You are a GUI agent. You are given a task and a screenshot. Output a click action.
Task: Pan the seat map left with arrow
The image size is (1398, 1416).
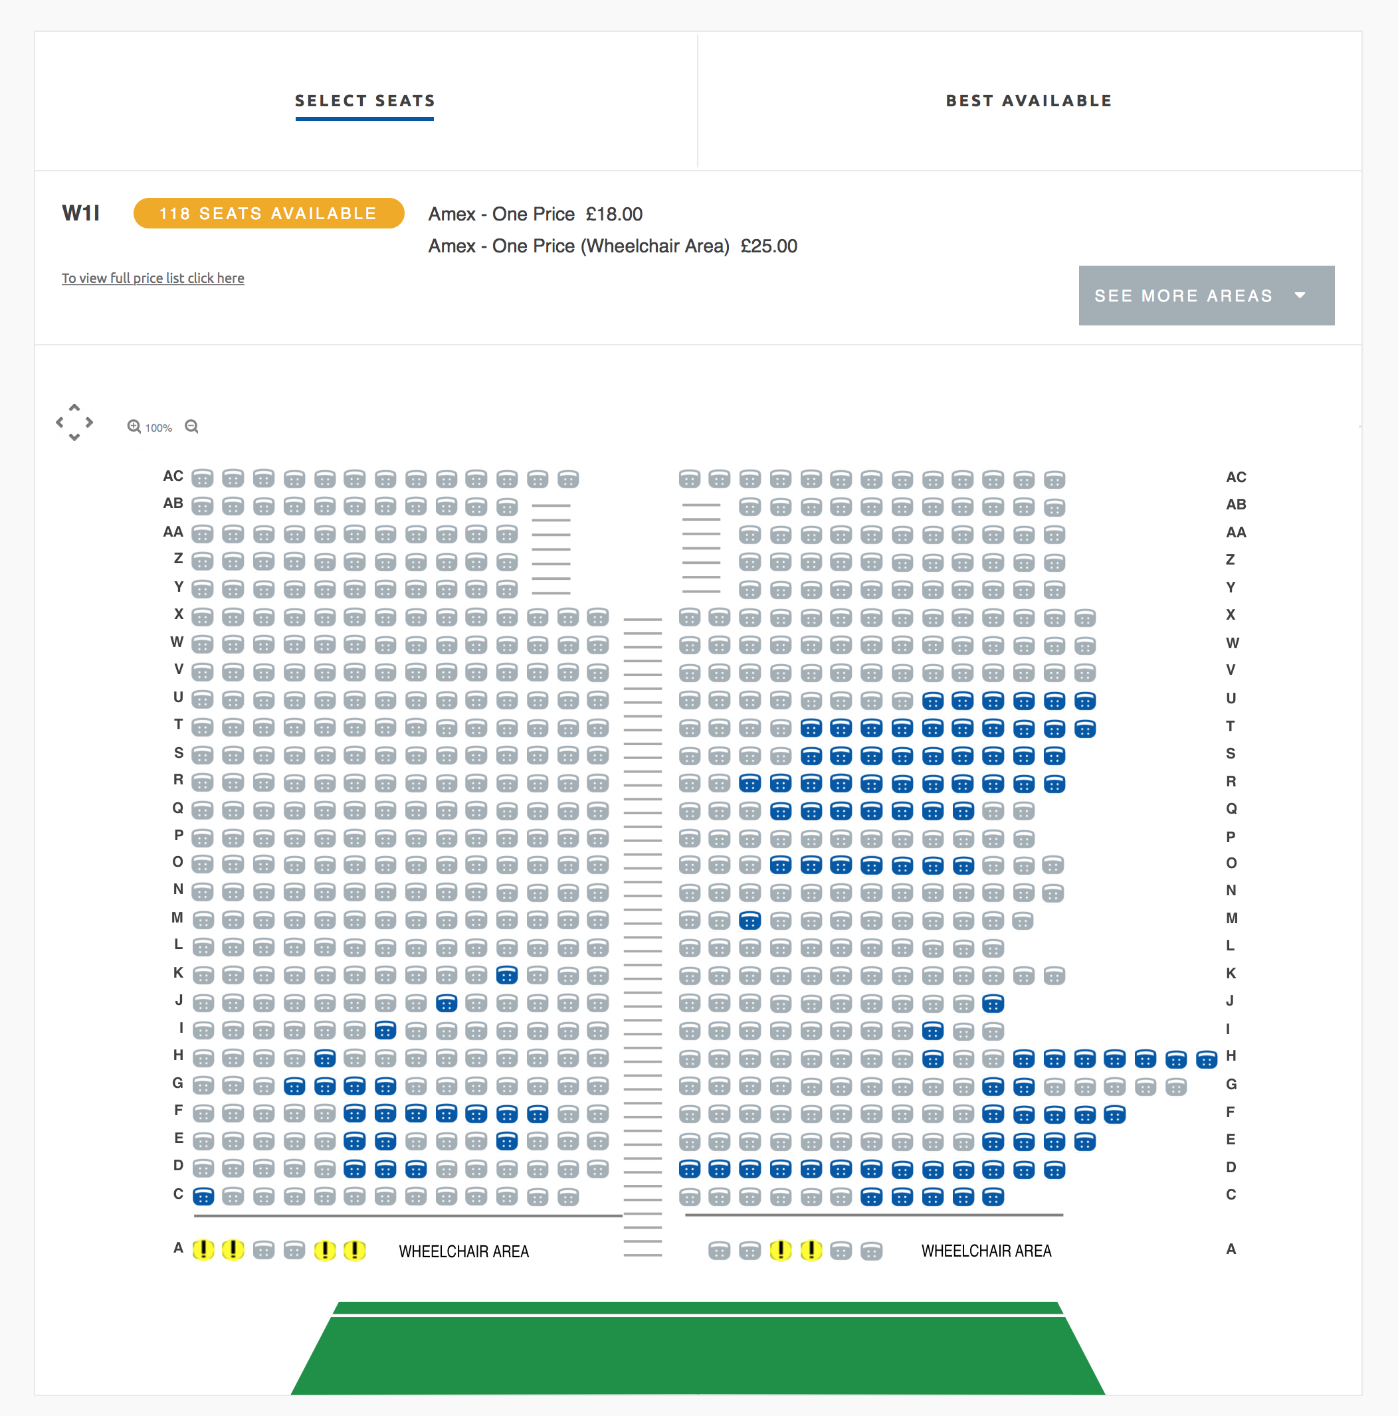(x=59, y=422)
